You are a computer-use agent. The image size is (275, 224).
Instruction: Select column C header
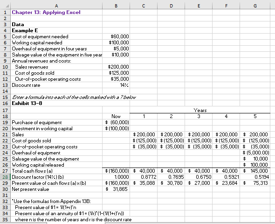(x=144, y=6)
